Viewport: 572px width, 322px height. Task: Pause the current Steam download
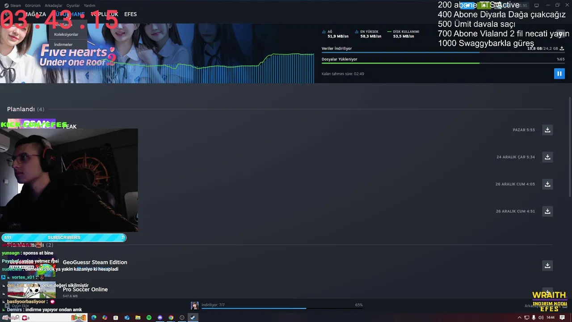point(559,73)
